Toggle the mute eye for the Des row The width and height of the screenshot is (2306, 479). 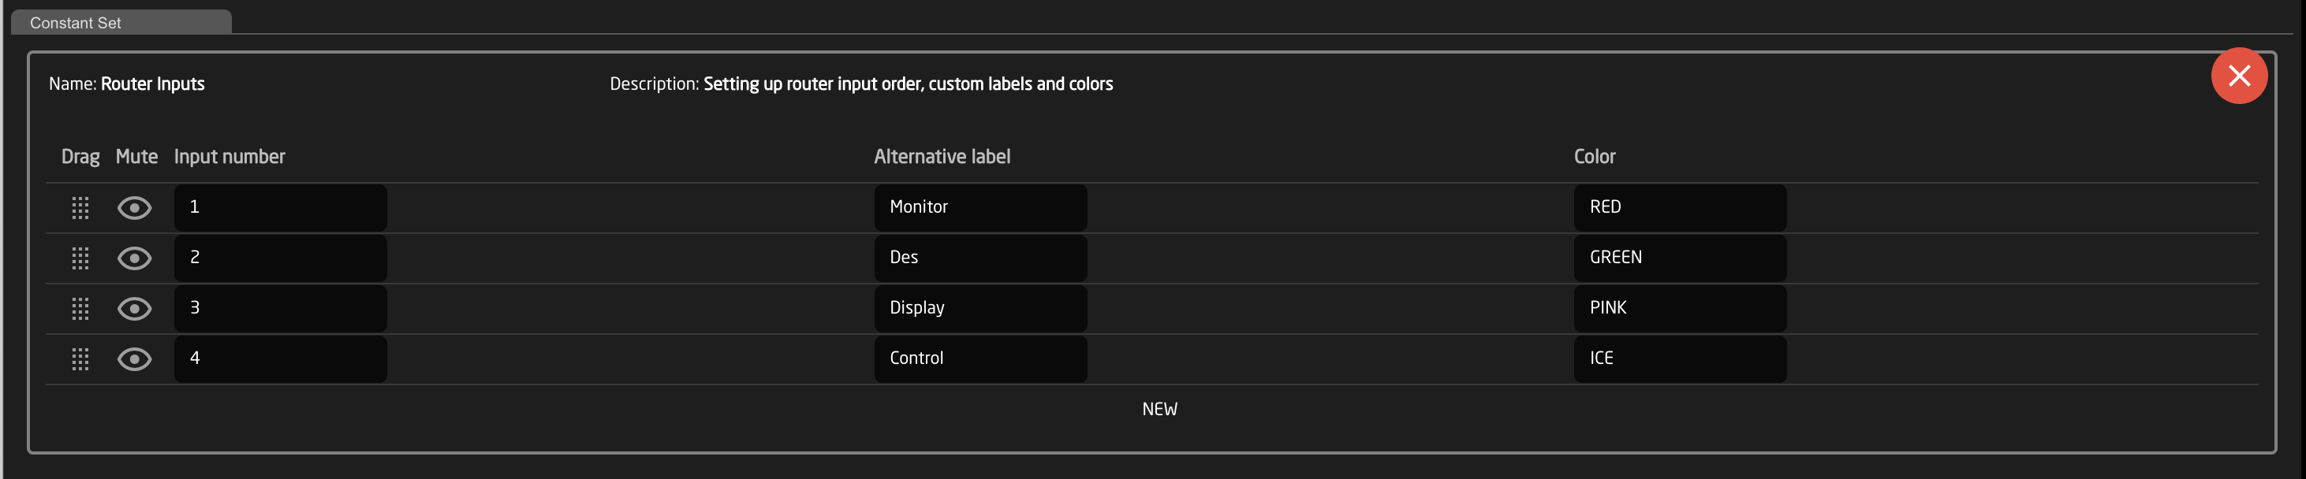(x=134, y=258)
